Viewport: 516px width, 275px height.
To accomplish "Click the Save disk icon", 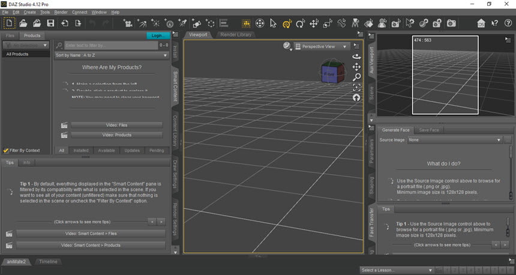I will click(x=50, y=23).
